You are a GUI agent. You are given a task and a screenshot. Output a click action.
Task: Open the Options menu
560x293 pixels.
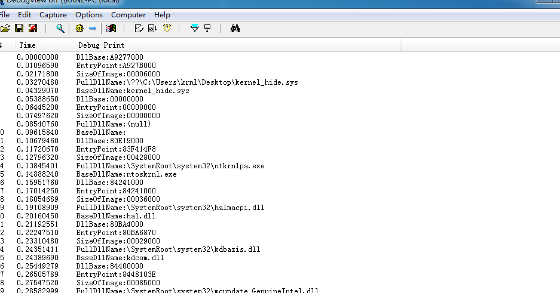tap(89, 14)
